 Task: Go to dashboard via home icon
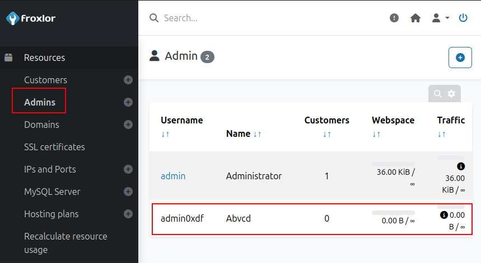pyautogui.click(x=415, y=18)
